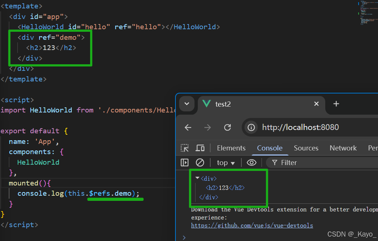Open the tab search chevron menu

tap(187, 104)
